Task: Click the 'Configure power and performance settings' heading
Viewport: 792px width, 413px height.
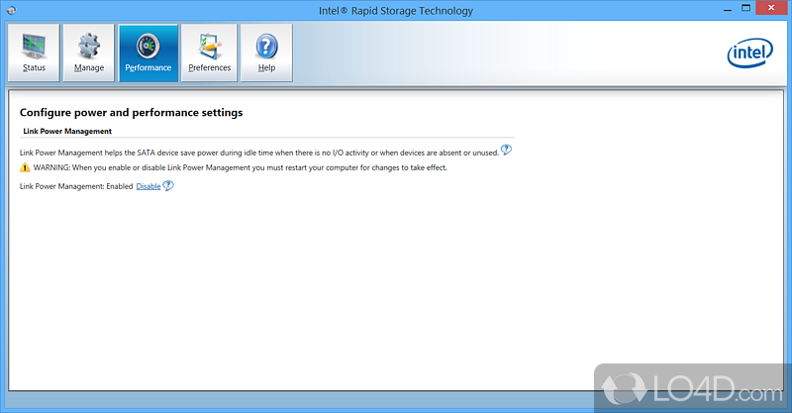Action: point(131,113)
